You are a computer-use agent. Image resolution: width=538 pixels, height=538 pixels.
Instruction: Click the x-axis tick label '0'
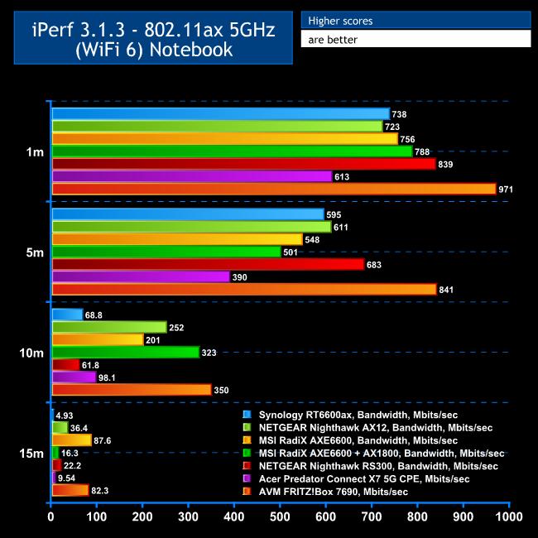[x=50, y=516]
